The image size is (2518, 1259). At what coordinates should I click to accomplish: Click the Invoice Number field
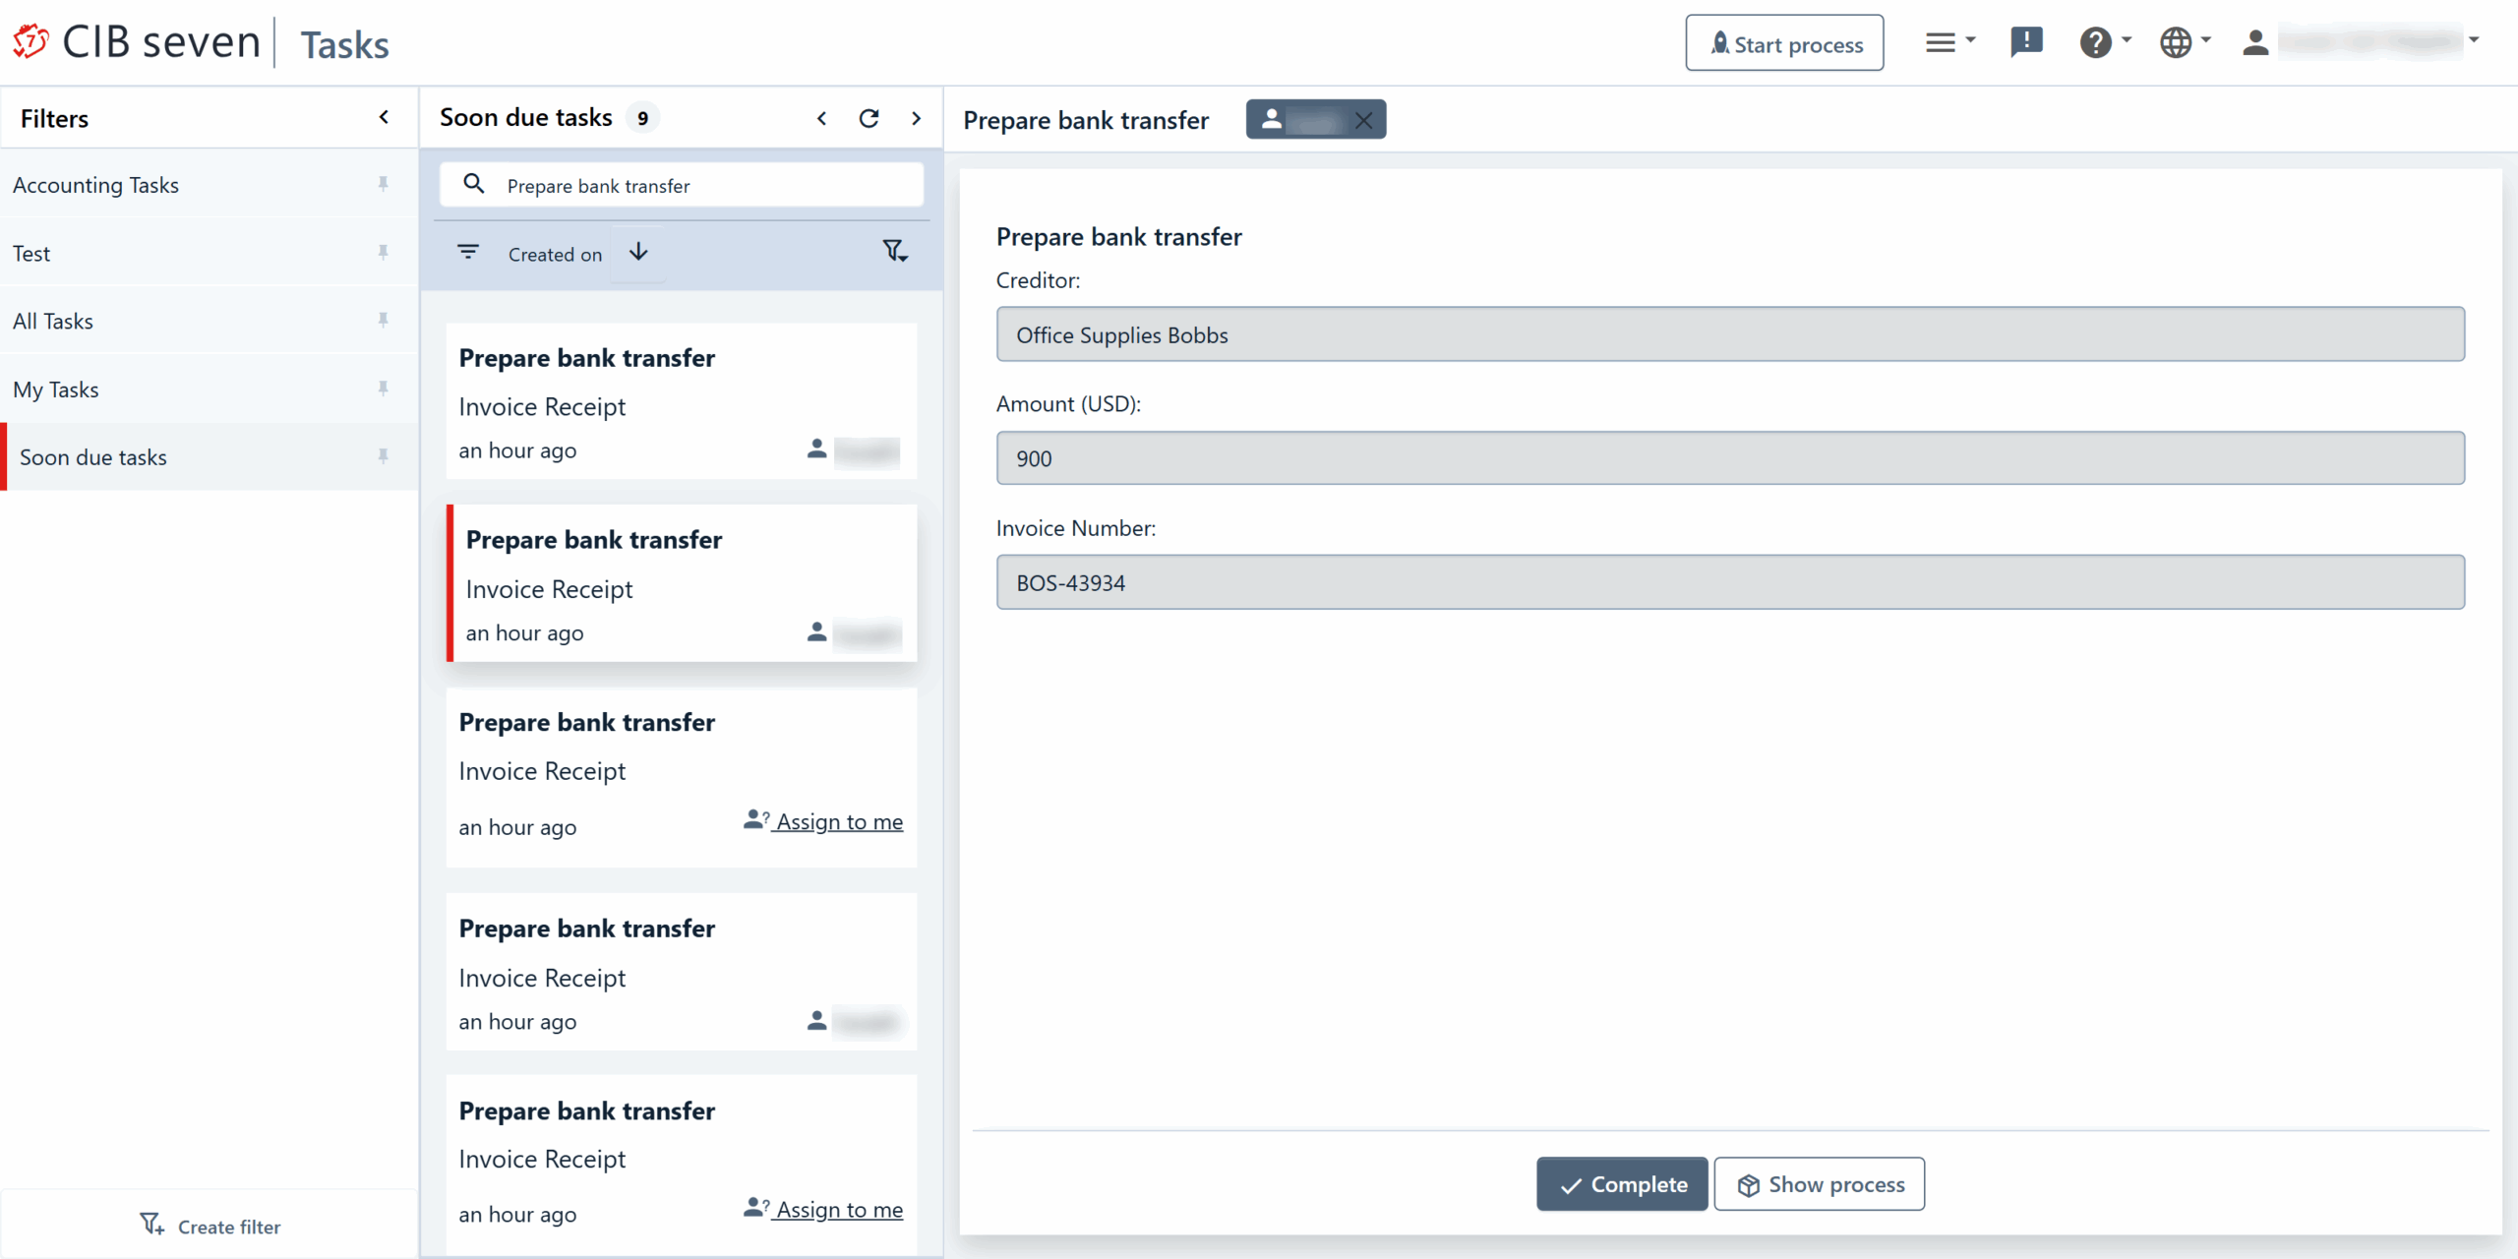tap(1730, 582)
